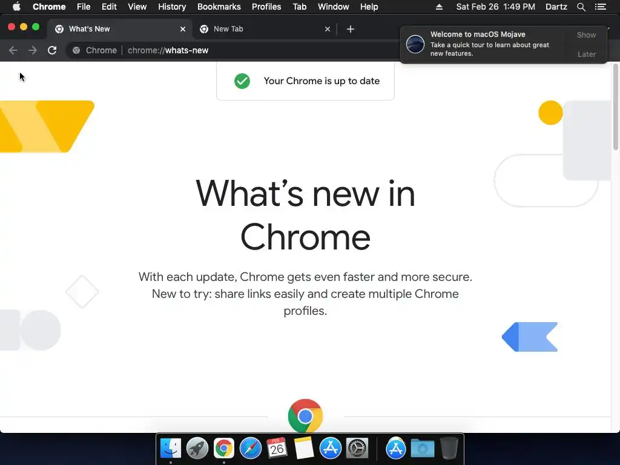
Task: Open a new tab with plus button
Action: [351, 29]
